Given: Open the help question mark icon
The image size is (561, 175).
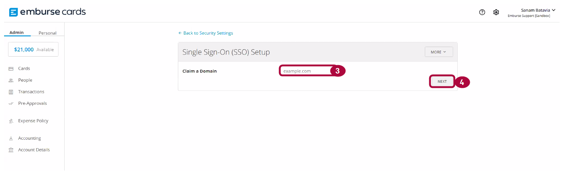Looking at the screenshot, I should point(482,12).
